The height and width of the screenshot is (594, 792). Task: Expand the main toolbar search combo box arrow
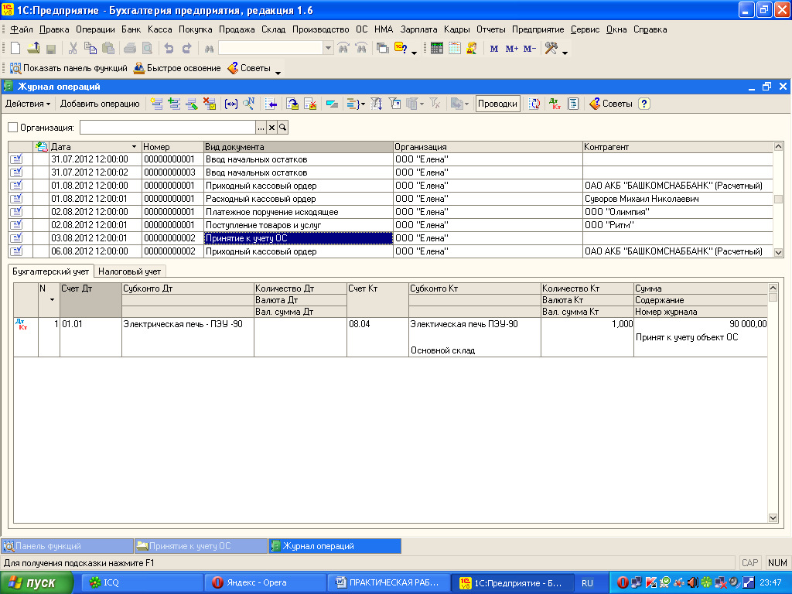click(328, 49)
